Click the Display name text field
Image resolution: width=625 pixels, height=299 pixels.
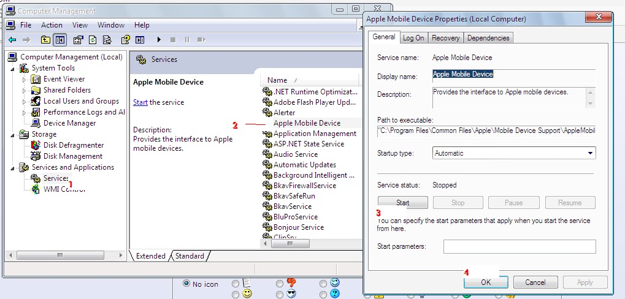(514, 75)
